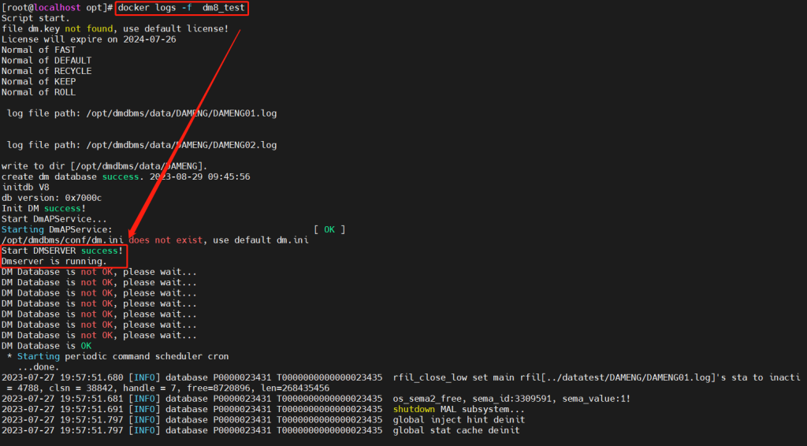Select the 'global stat cache deinit' log entry

tap(260, 430)
